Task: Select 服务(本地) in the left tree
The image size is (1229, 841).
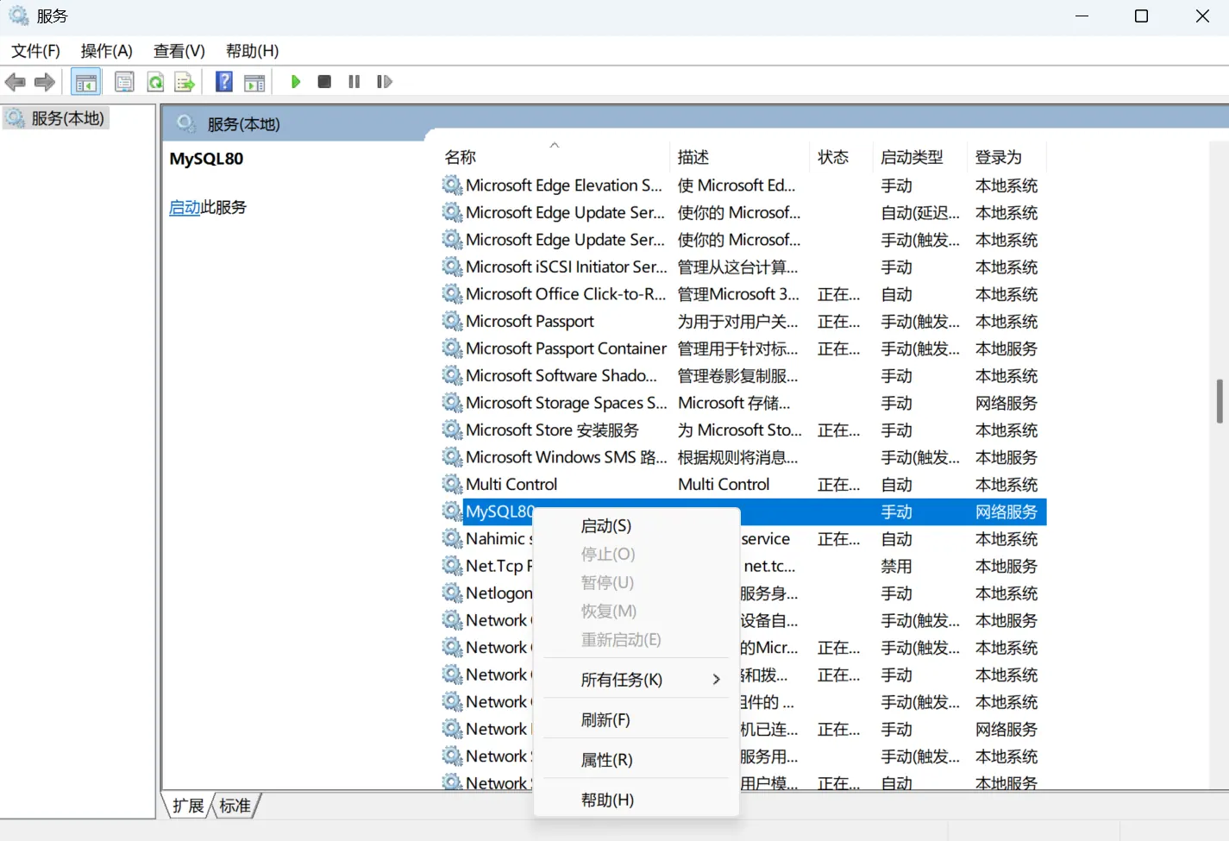Action: coord(67,118)
